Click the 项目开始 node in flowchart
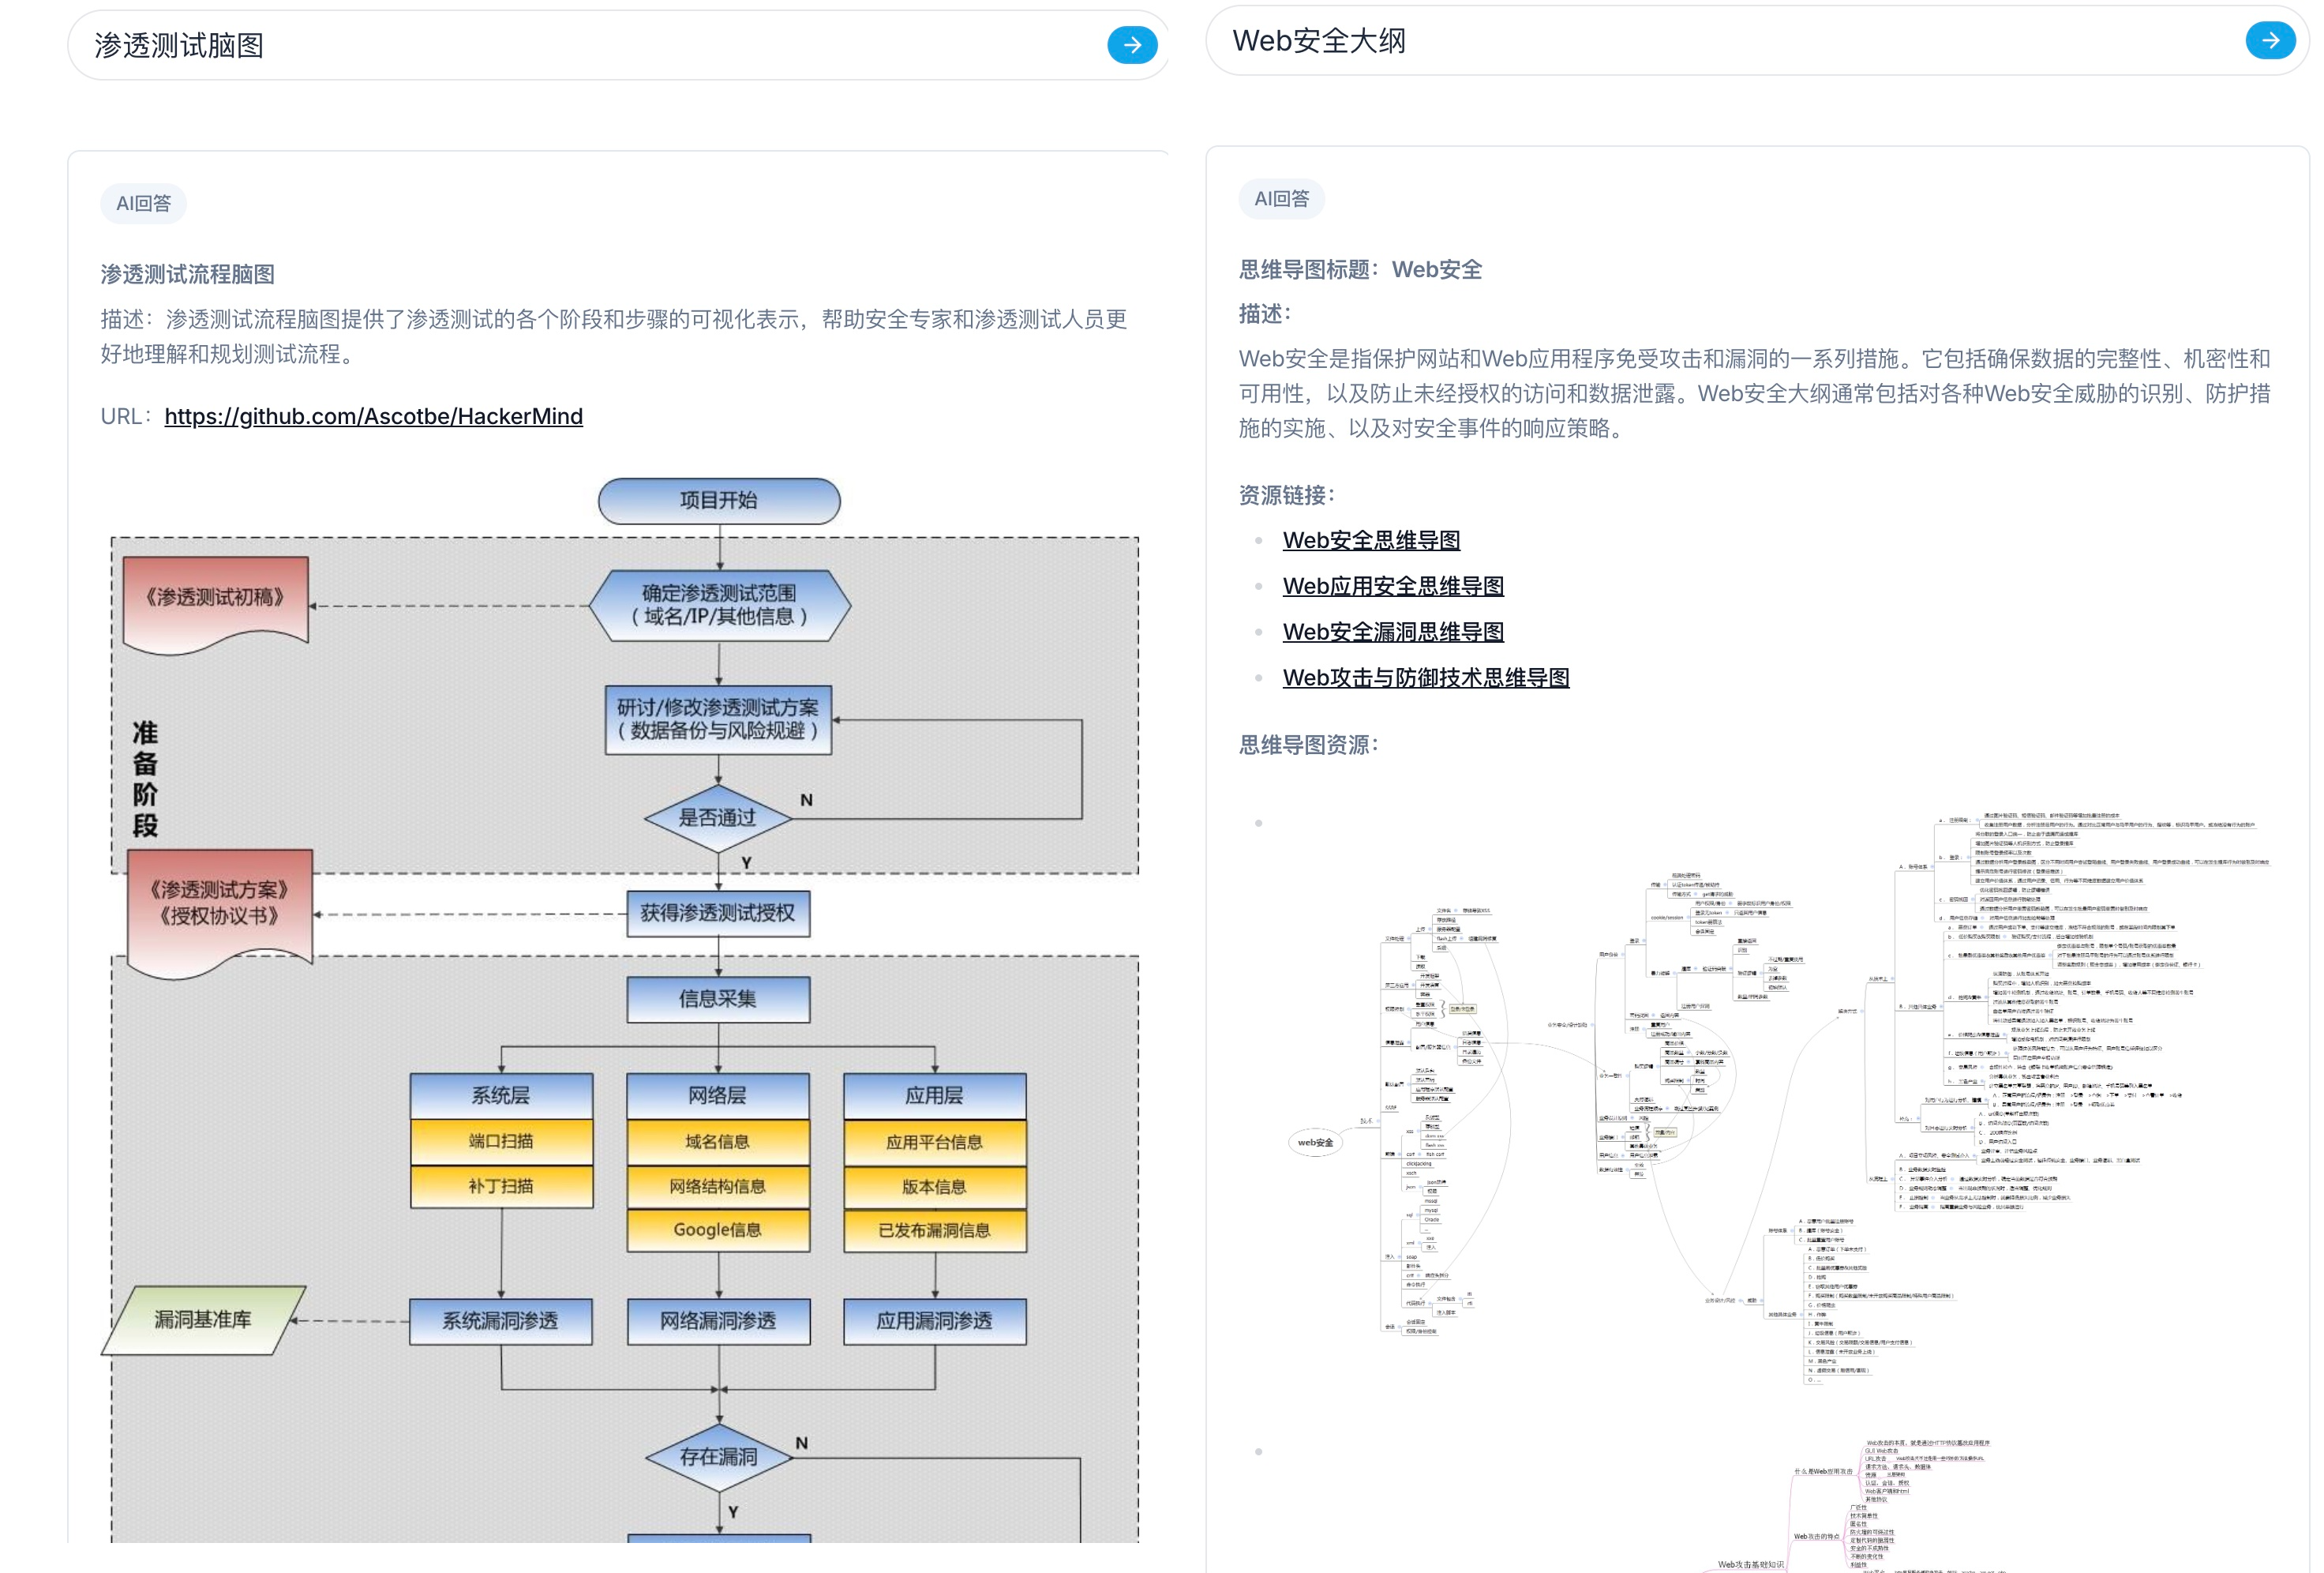 click(718, 501)
